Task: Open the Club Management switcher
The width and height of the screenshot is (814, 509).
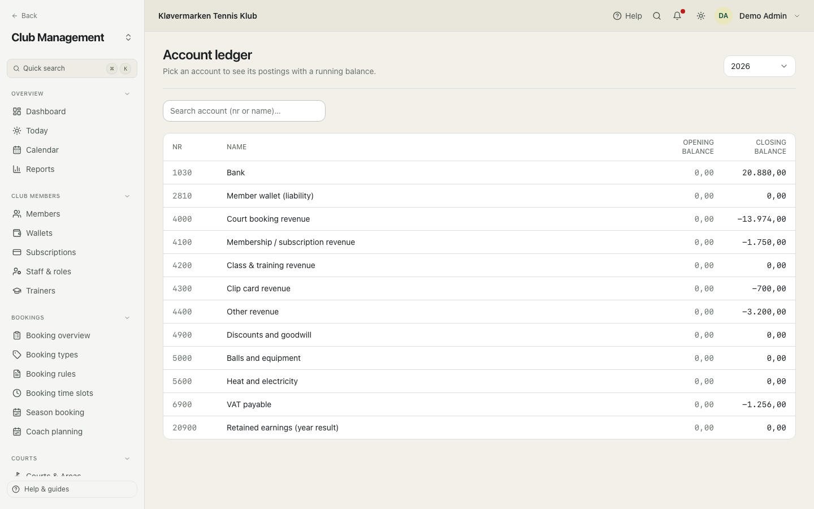Action: (128, 37)
